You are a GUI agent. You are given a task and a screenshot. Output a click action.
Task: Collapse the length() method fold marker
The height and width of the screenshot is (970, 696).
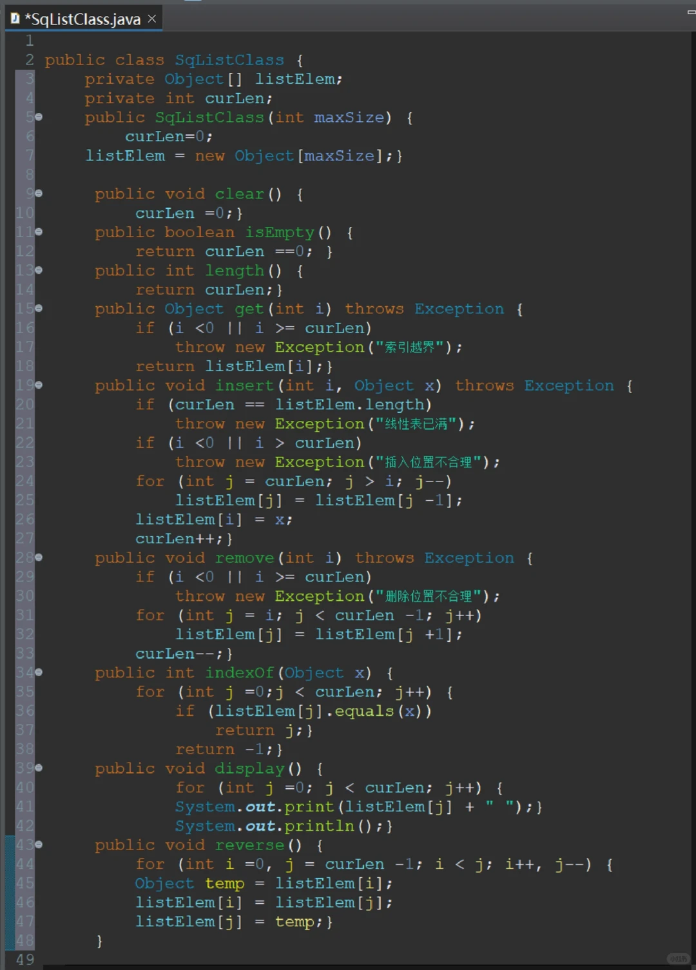pos(39,270)
